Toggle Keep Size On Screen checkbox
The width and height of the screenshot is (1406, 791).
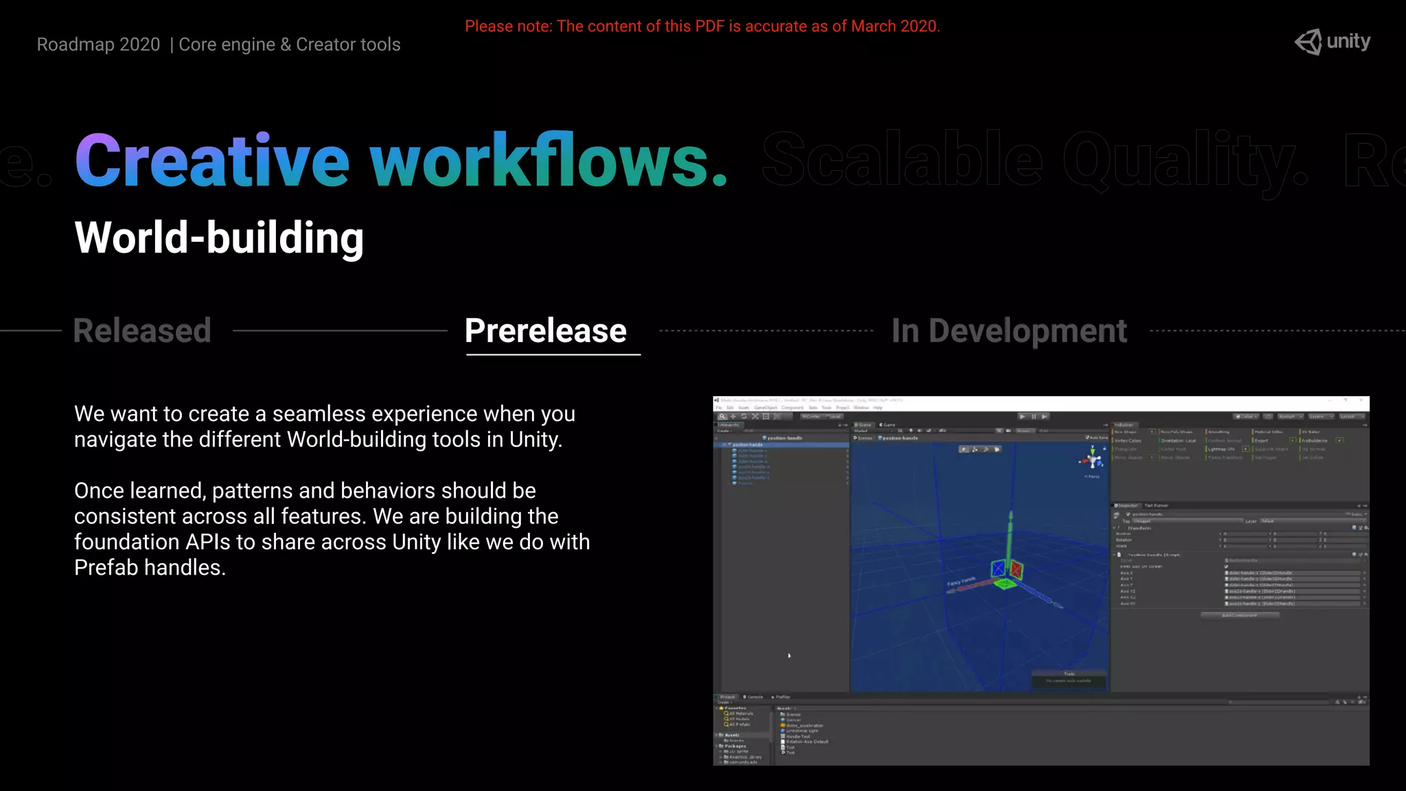(1226, 566)
